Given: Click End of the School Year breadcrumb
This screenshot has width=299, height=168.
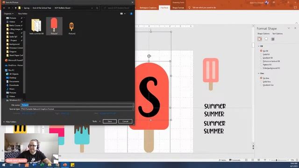Looking at the screenshot, I should [x=42, y=8].
